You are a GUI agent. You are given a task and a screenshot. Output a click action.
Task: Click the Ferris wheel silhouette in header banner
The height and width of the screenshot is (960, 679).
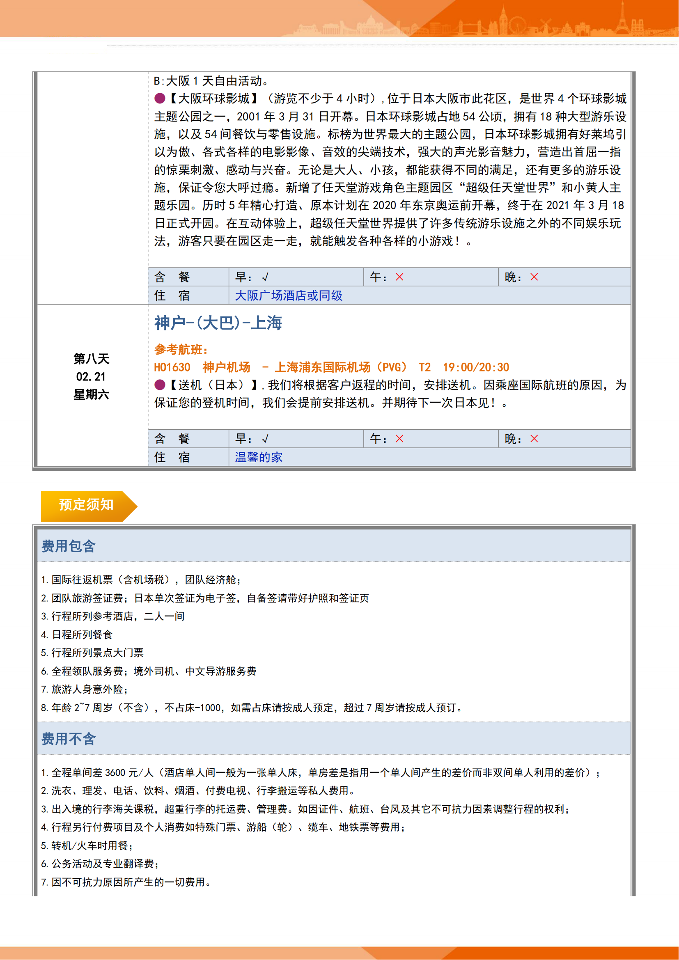[517, 25]
